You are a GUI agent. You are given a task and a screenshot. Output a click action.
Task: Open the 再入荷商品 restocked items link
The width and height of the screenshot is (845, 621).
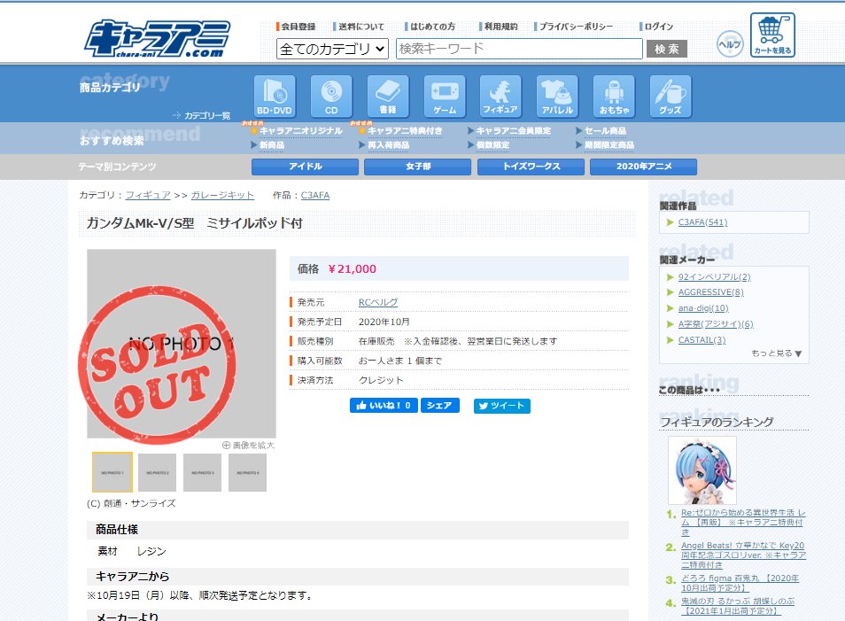[x=388, y=145]
